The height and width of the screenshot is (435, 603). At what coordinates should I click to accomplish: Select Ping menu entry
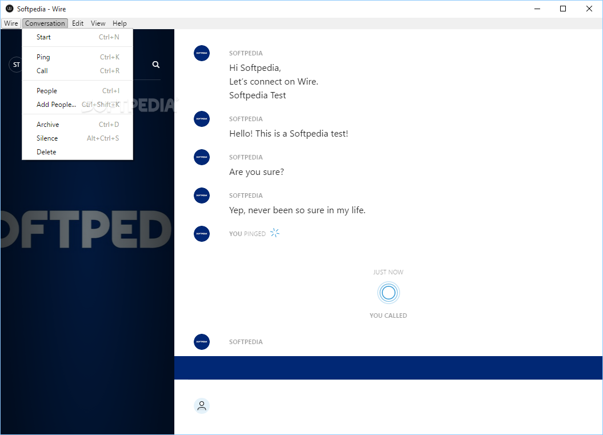(78, 57)
